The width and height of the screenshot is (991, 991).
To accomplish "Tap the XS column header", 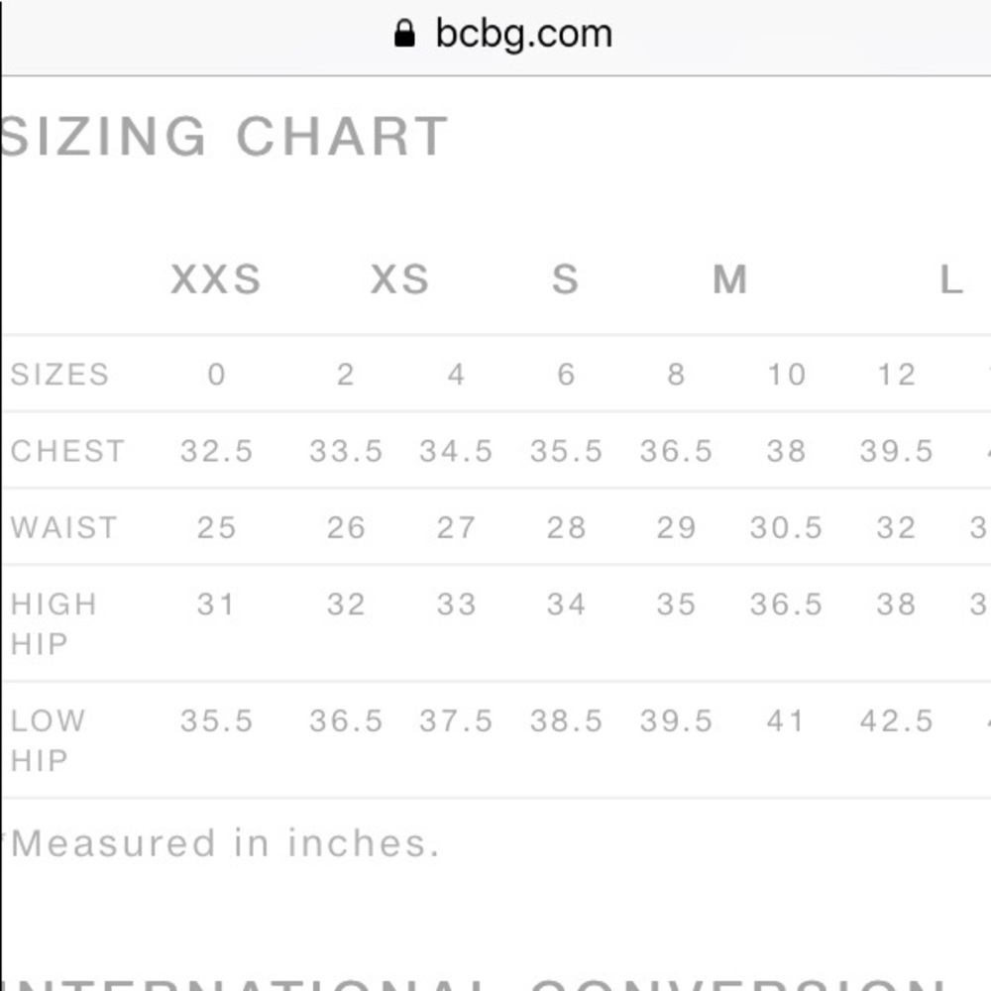I will [400, 280].
